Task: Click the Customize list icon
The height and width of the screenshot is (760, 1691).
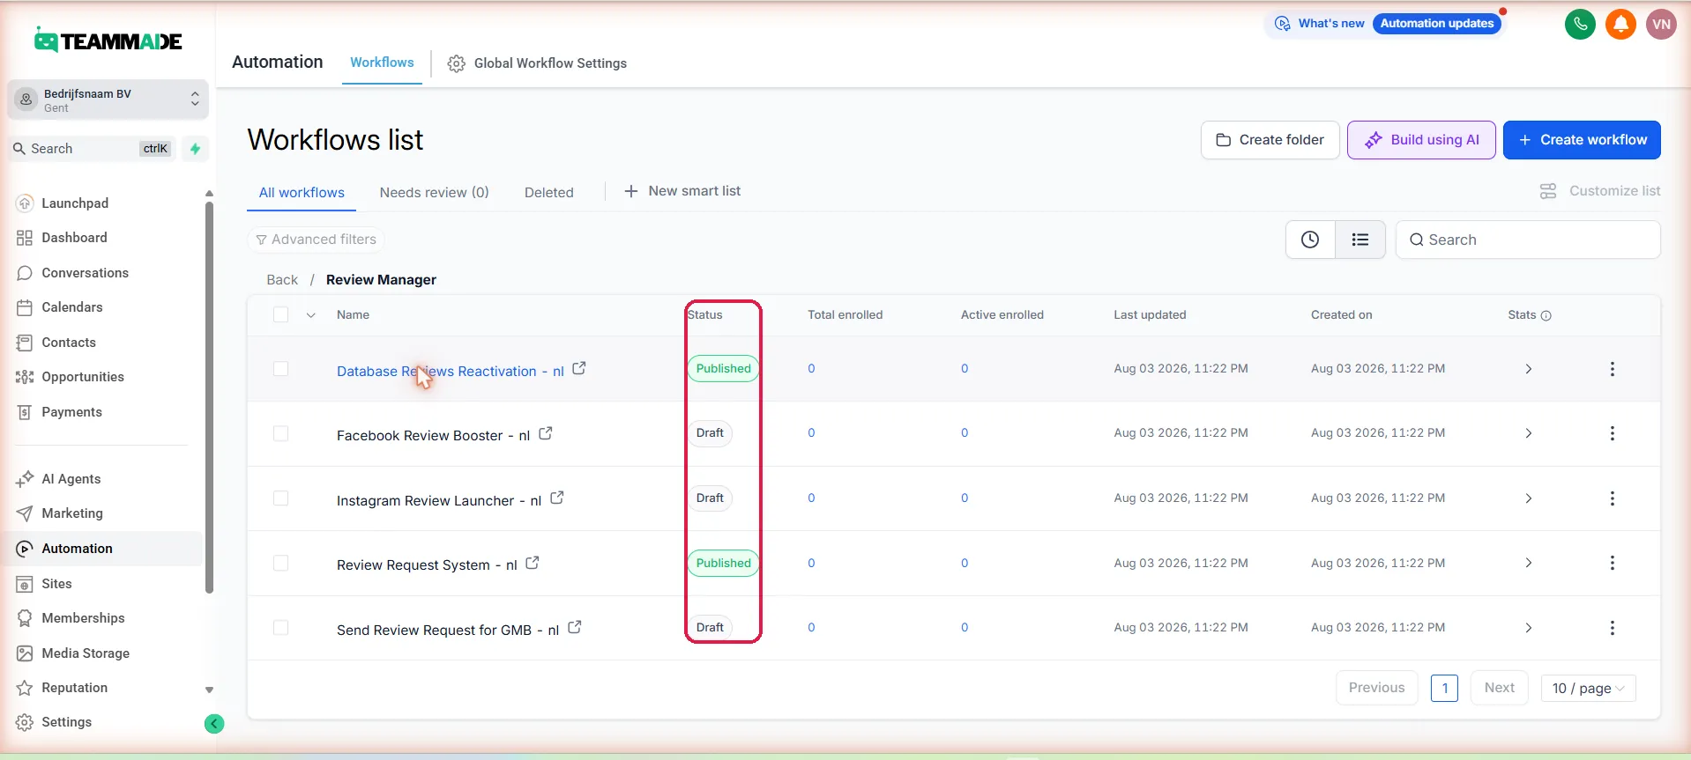Action: click(1548, 191)
